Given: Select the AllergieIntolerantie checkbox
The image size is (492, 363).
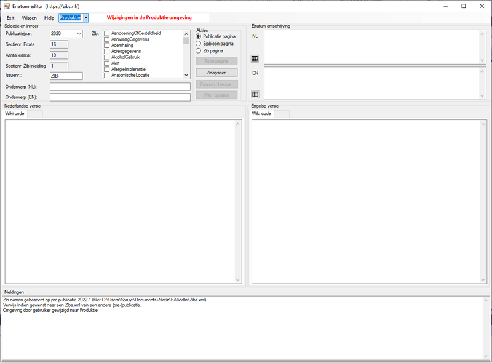Looking at the screenshot, I should click(x=106, y=69).
